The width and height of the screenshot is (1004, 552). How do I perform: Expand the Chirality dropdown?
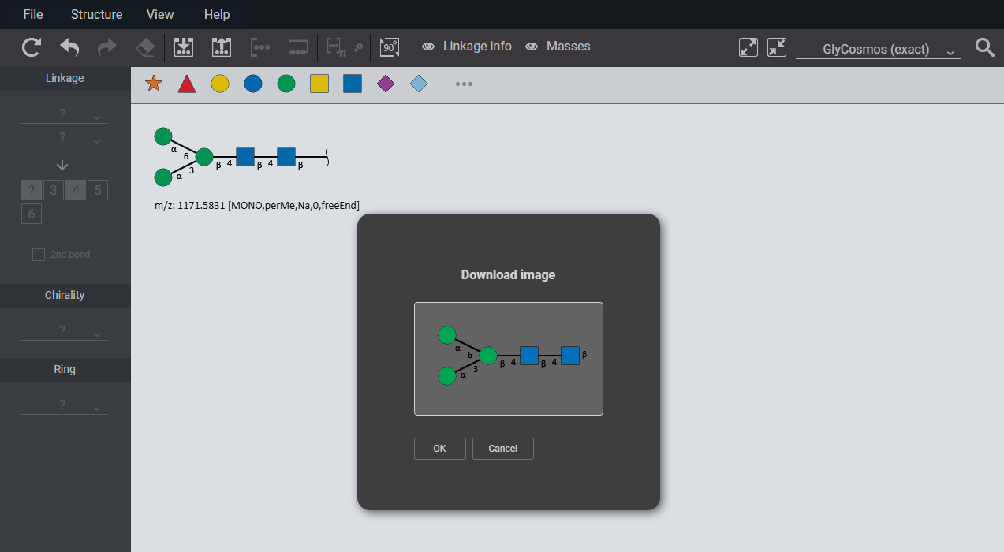click(65, 330)
